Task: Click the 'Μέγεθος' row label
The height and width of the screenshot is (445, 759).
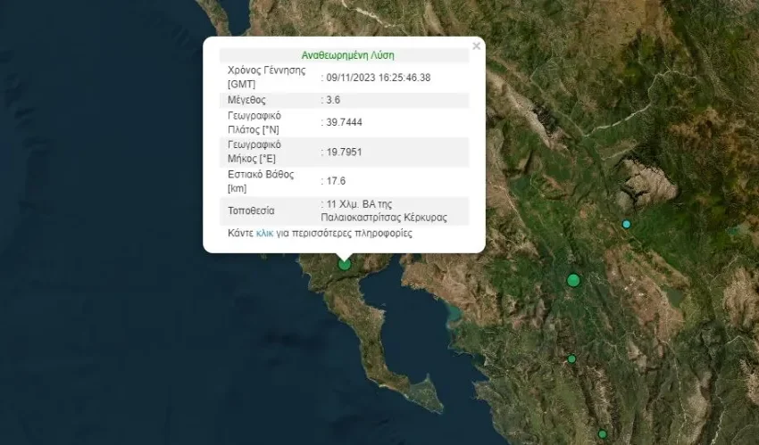Action: click(x=246, y=100)
